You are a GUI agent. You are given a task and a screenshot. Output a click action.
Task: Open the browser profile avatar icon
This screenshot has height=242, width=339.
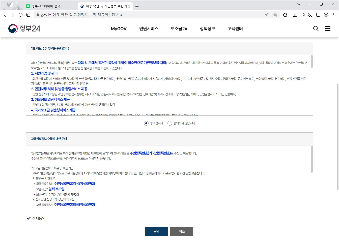point(326,15)
